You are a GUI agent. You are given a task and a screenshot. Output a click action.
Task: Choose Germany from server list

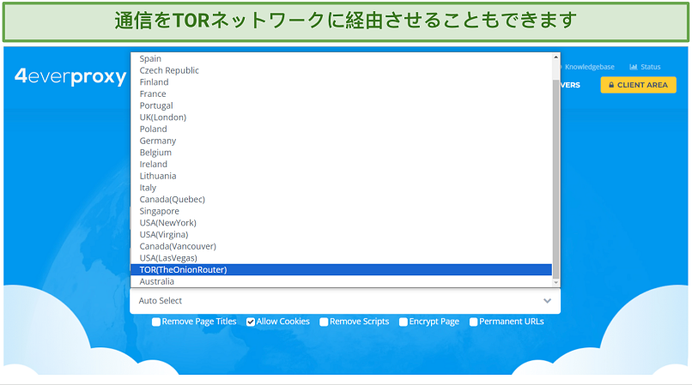click(341, 141)
